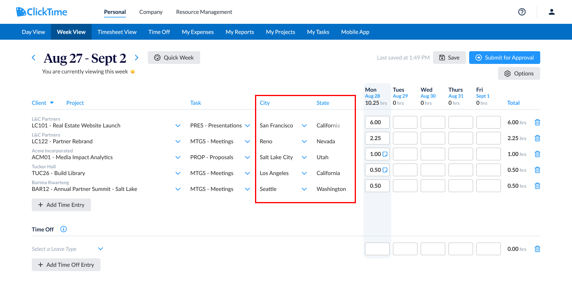Open the Resource Management section
572x285 pixels.
click(204, 12)
